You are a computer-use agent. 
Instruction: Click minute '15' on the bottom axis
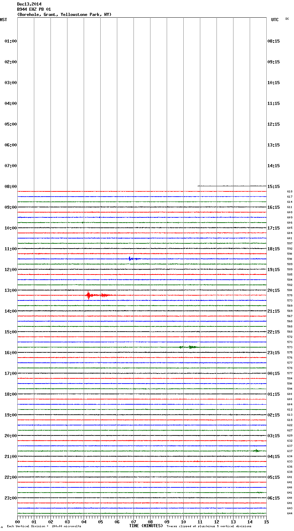266,522
